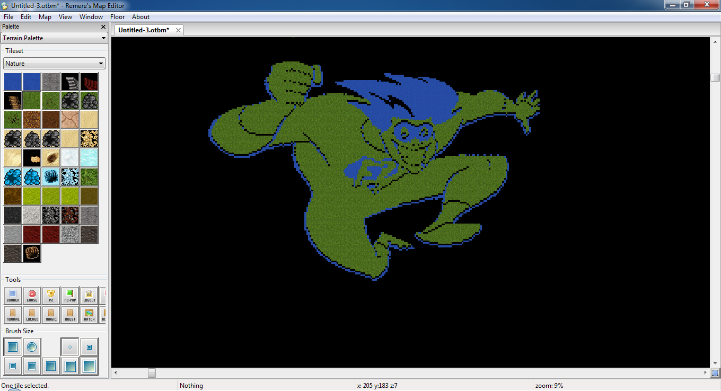The image size is (721, 391).
Task: Set the second-smallest brush size
Action: (x=89, y=347)
